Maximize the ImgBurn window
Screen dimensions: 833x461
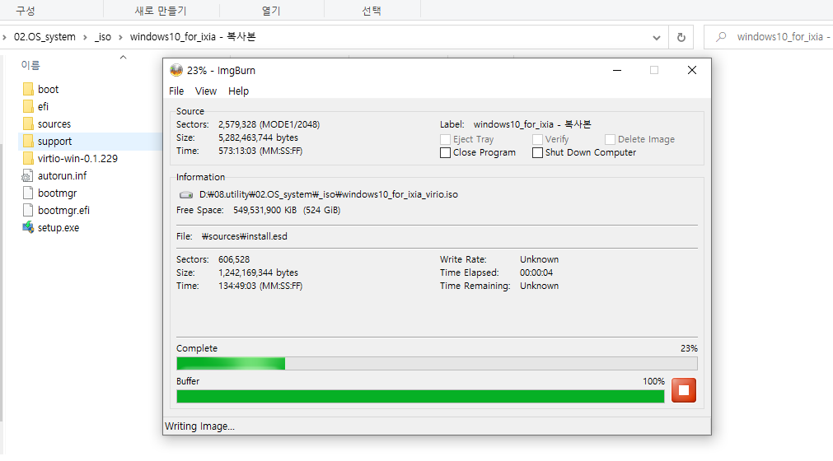click(654, 70)
